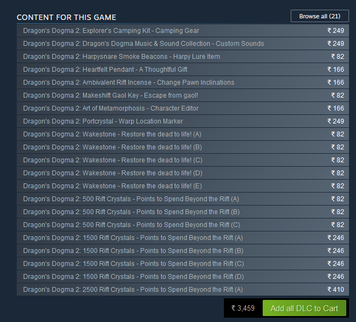
Task: Select Harpysnare Smoke Beacons DLC row
Action: coord(121,57)
